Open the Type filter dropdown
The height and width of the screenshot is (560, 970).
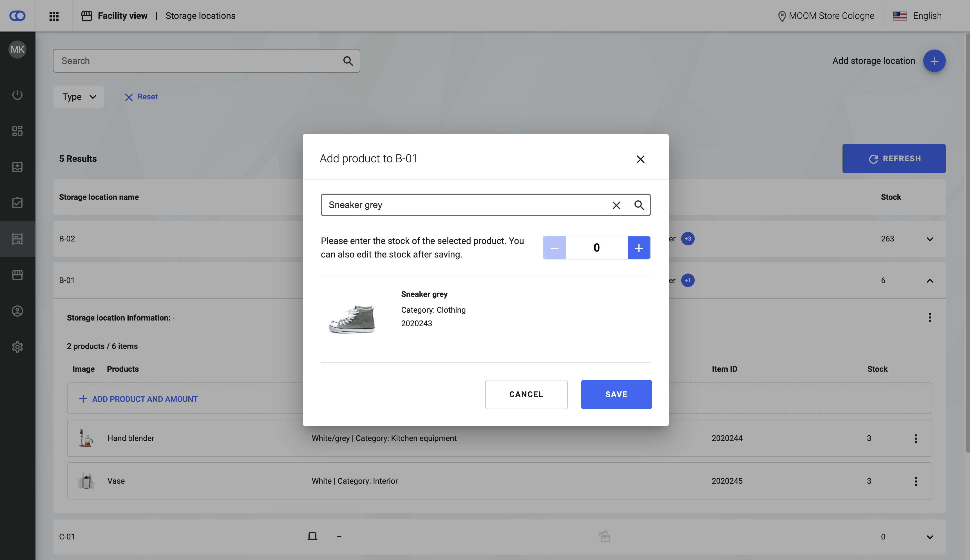pyautogui.click(x=79, y=97)
